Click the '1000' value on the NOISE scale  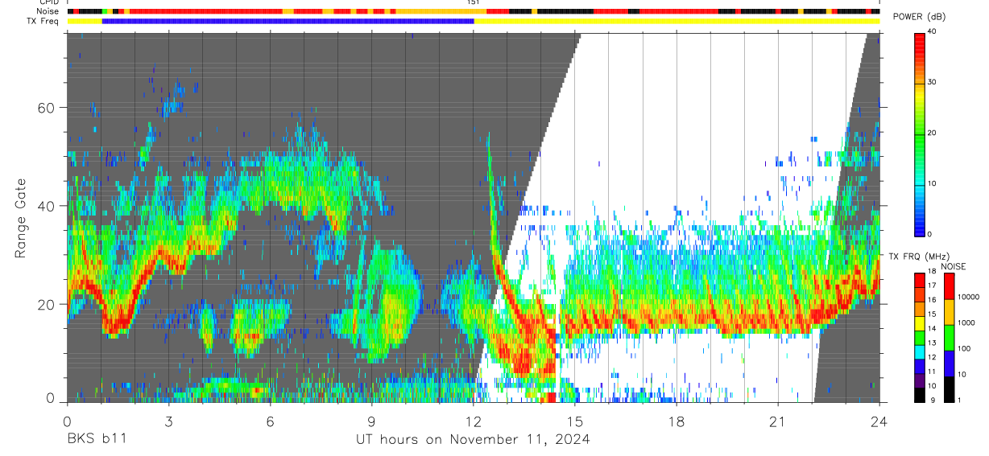966,322
